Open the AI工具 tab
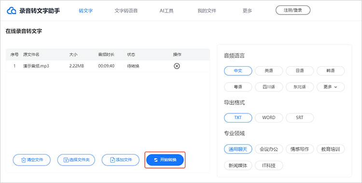Image resolution: width=362 pixels, height=183 pixels. 167,11
